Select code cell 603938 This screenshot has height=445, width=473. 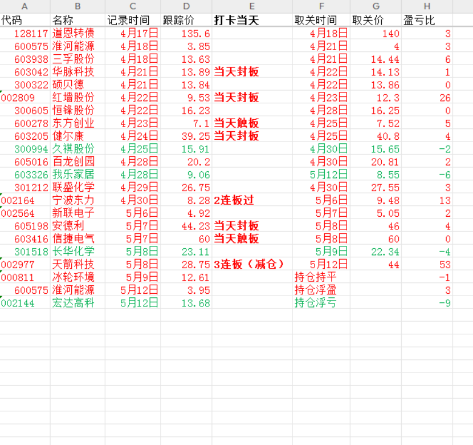(25, 59)
